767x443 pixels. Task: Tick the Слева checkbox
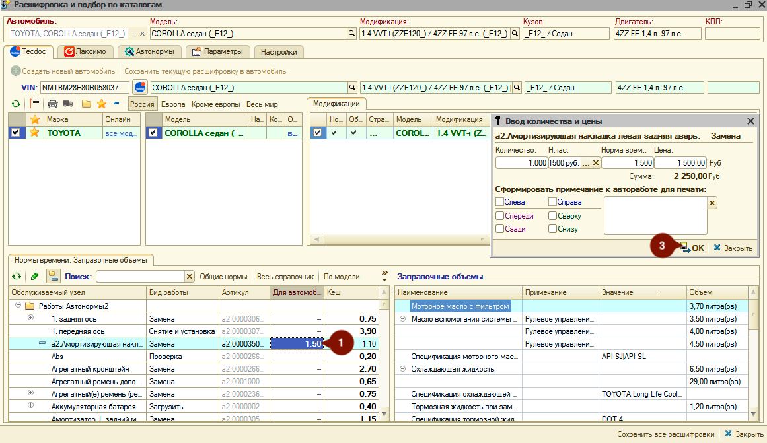click(500, 201)
